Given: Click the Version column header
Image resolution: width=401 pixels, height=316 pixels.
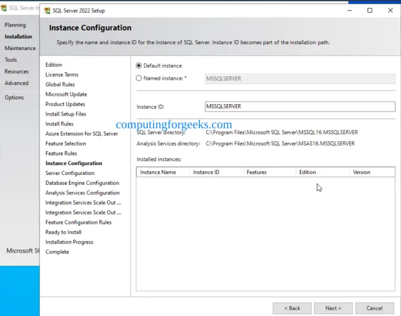Looking at the screenshot, I should [372, 172].
